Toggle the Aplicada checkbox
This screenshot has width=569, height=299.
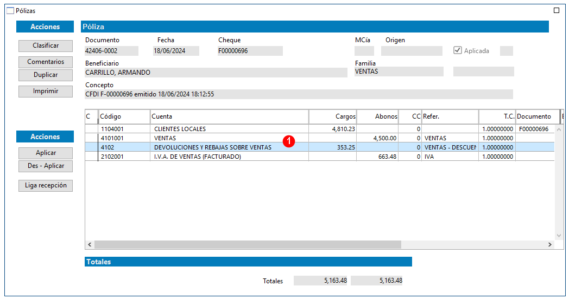(x=458, y=51)
